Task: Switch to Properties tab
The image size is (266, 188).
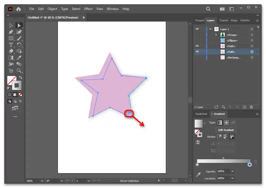Action: 200,20
